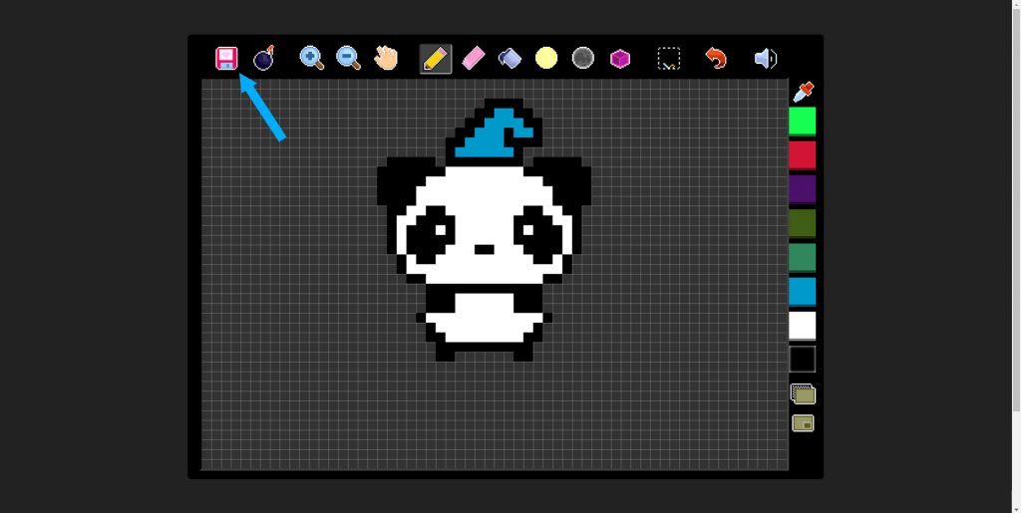
Task: Pick the olive green color swatch
Action: [x=803, y=223]
